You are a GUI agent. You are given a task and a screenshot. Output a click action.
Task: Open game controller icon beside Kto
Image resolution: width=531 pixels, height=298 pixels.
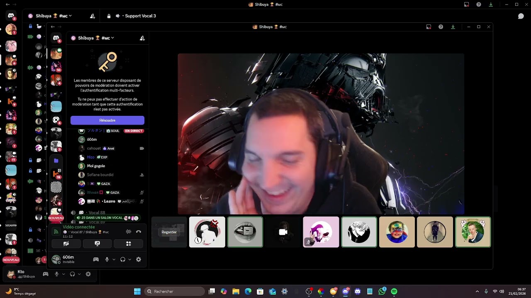46,274
